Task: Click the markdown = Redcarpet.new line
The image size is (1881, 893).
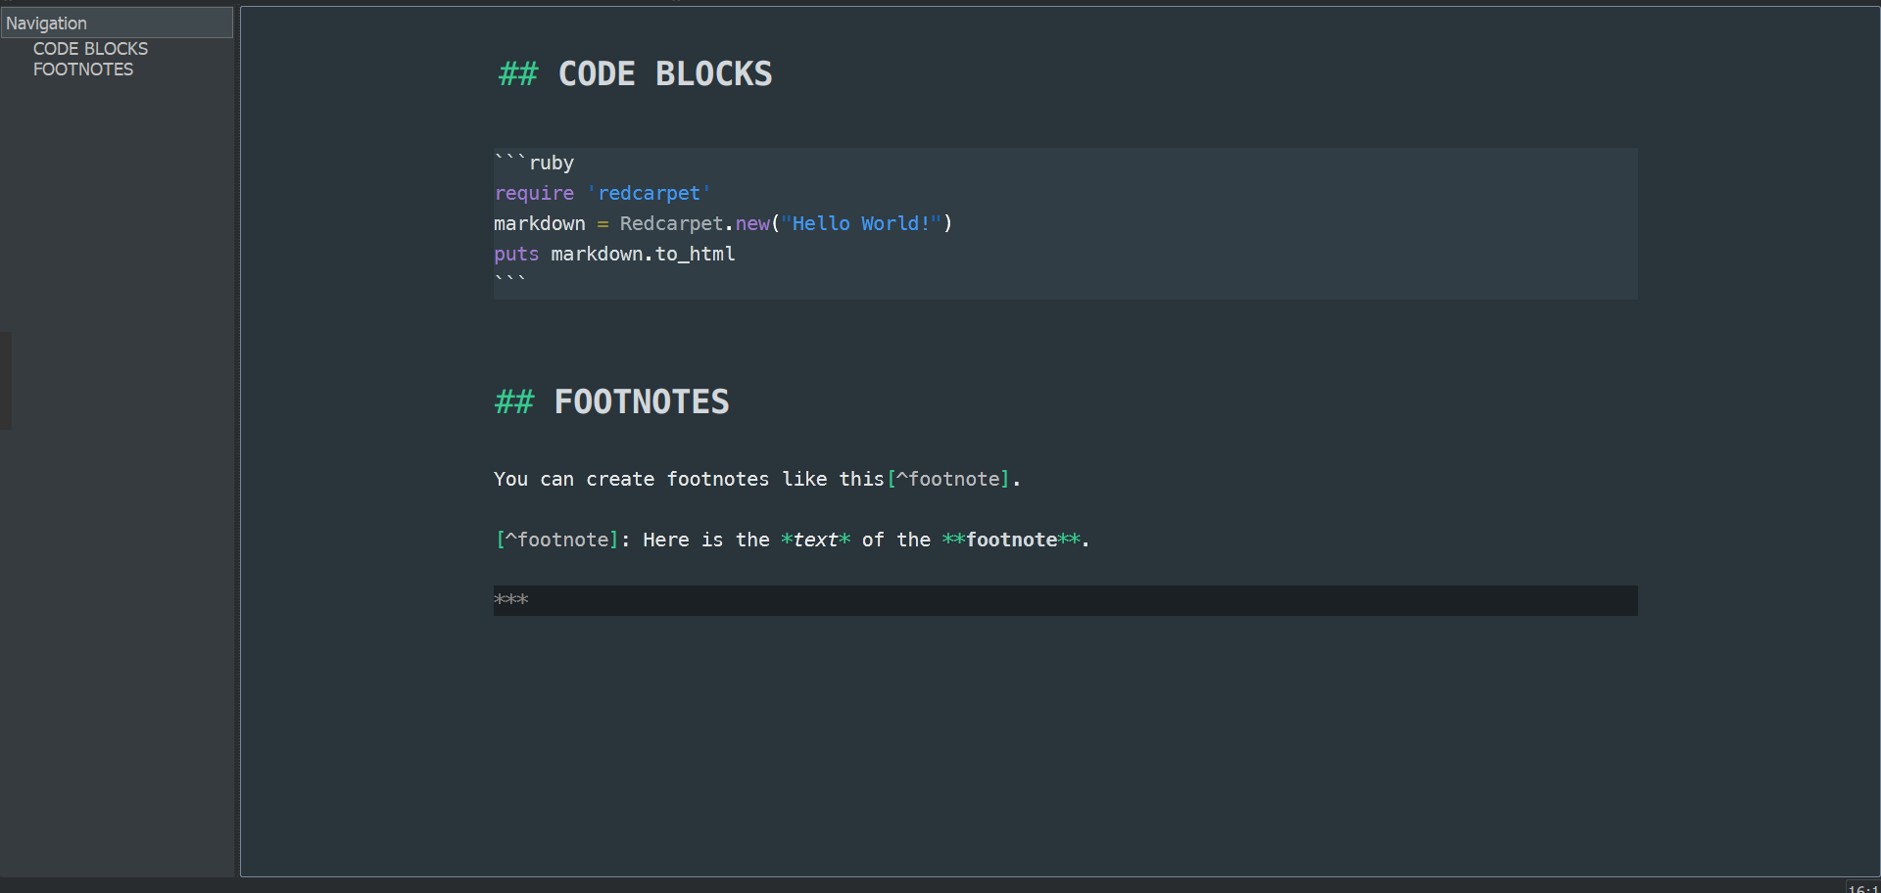Action: click(x=723, y=223)
